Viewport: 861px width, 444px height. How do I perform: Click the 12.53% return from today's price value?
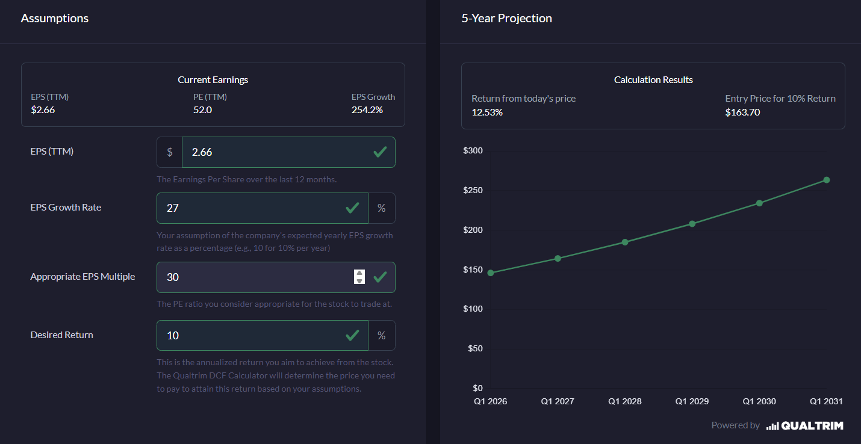pyautogui.click(x=487, y=112)
